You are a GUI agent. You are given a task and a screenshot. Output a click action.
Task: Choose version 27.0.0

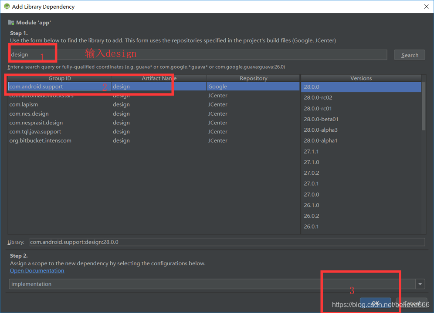(x=361, y=194)
